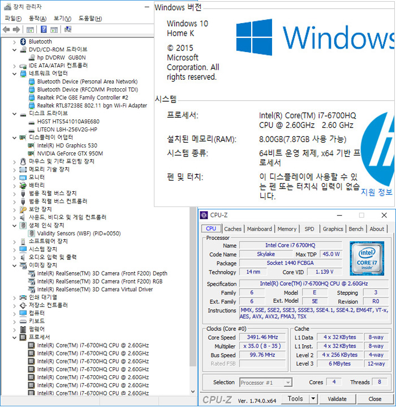Open the Tools dropdown arrow in CPU-Z

tap(313, 399)
